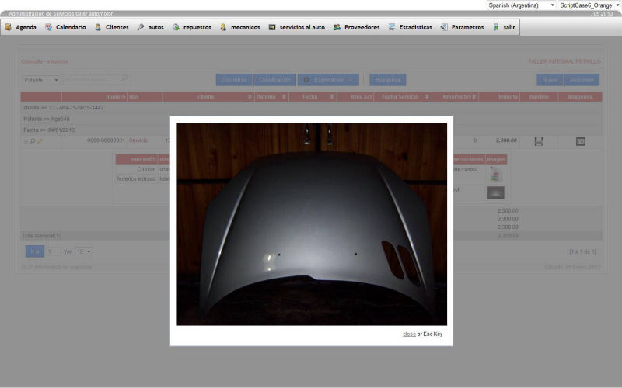Image resolution: width=622 pixels, height=388 pixels.
Task: Click the repuestos parts icon
Action: point(176,27)
